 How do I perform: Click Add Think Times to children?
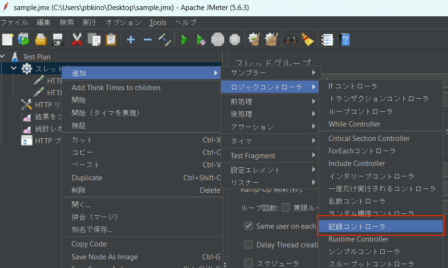click(142, 87)
